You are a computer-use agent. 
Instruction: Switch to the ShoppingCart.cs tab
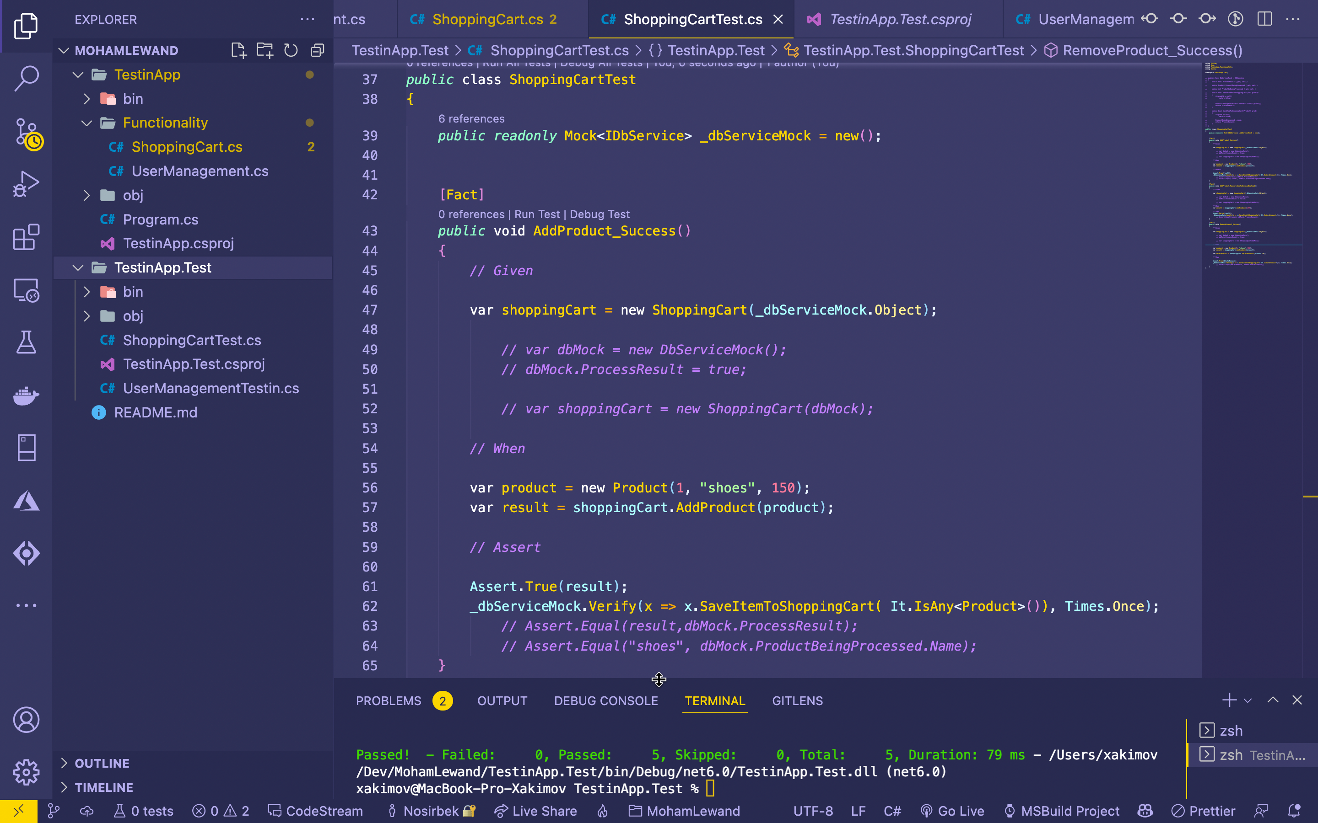click(484, 19)
